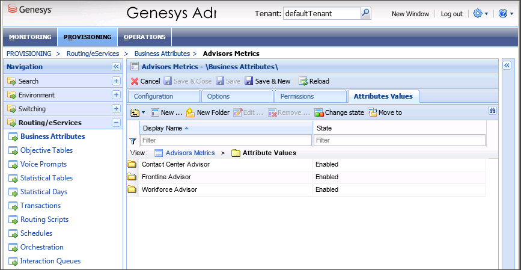
Task: Open the settings gear menu
Action: click(x=478, y=13)
